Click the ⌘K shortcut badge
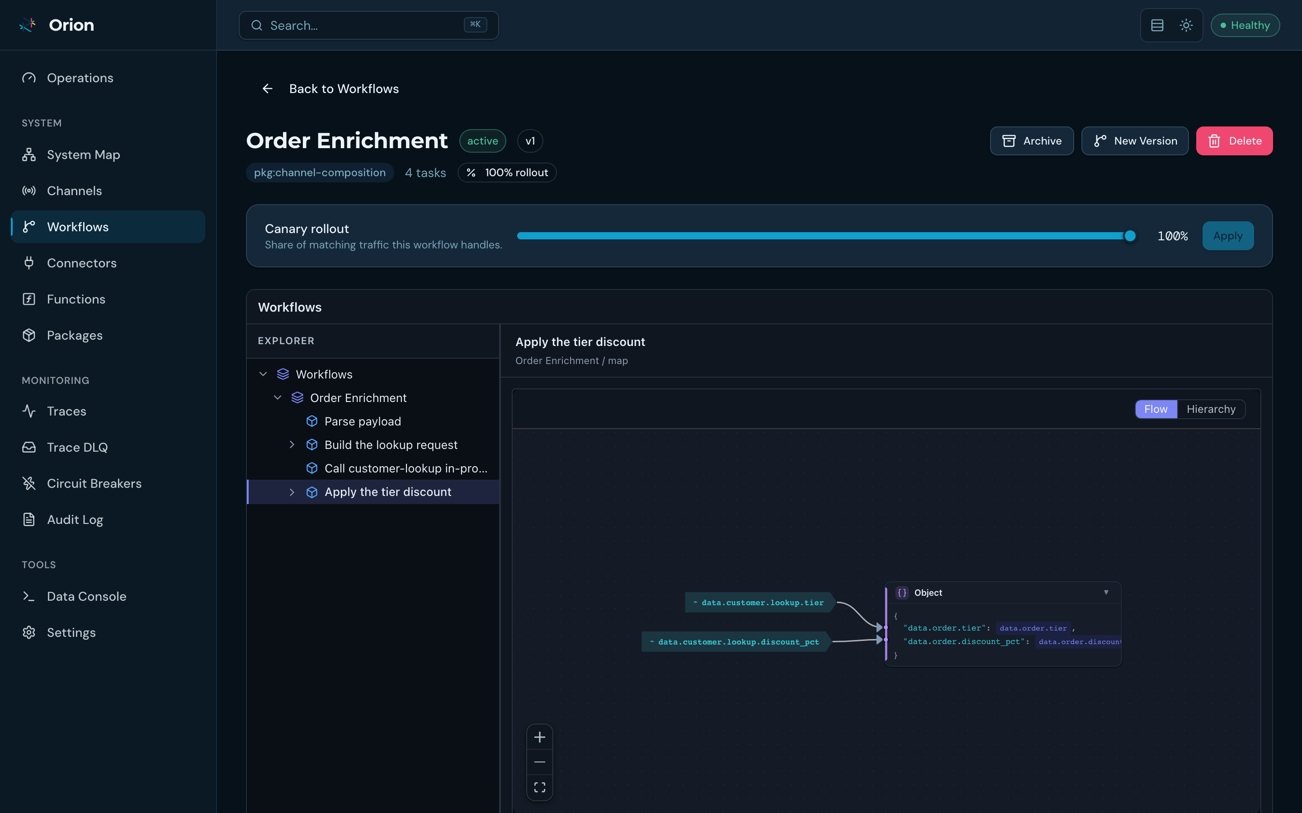 click(x=475, y=25)
